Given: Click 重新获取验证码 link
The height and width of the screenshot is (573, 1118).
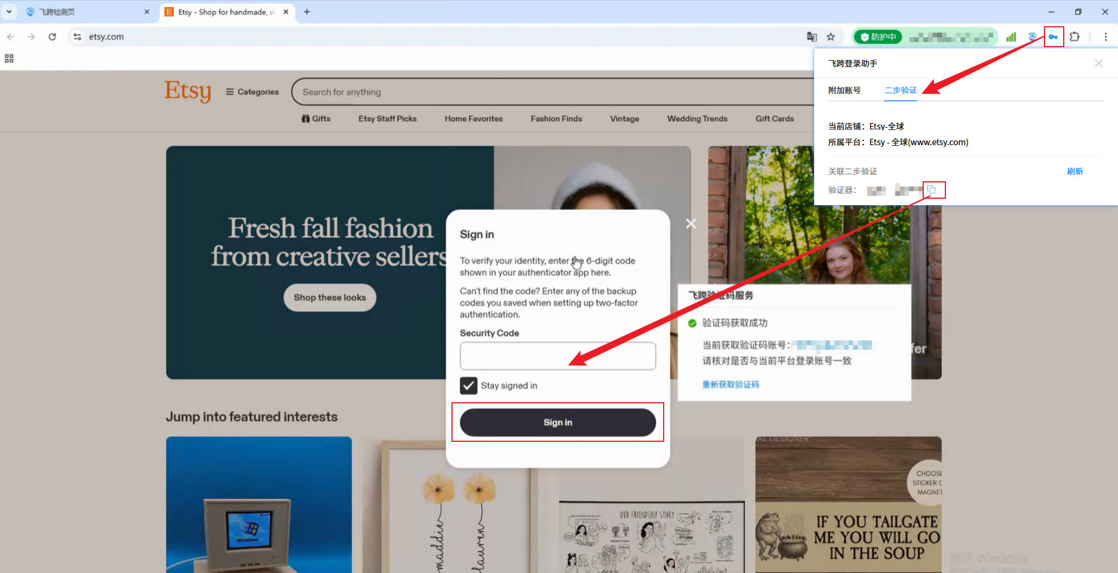Looking at the screenshot, I should point(731,385).
